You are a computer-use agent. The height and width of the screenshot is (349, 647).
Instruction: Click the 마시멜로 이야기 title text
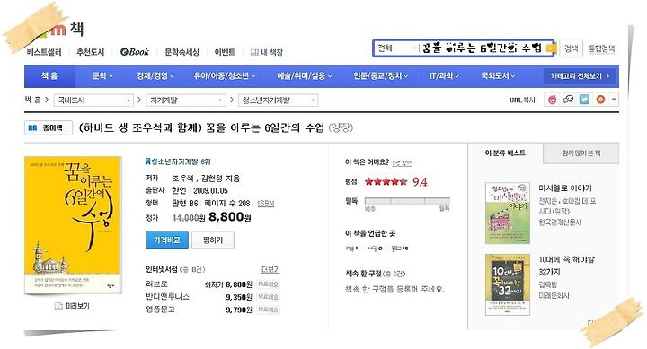click(565, 188)
